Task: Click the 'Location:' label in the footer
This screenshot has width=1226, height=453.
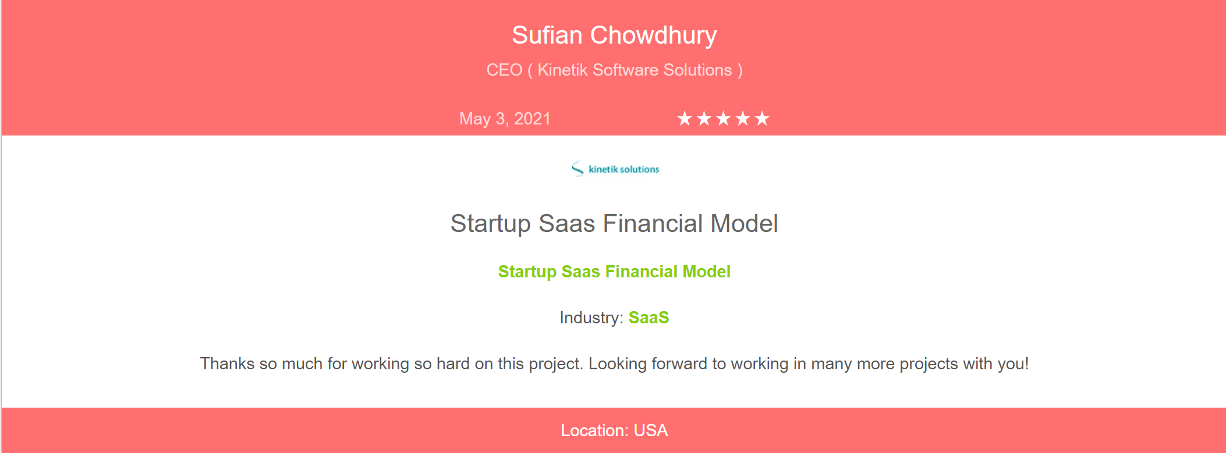Action: [594, 430]
